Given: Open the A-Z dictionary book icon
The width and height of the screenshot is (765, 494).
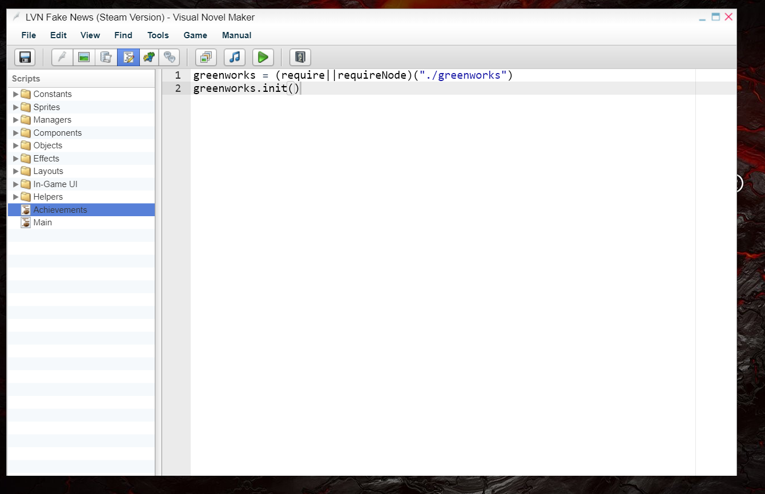Looking at the screenshot, I should 300,57.
